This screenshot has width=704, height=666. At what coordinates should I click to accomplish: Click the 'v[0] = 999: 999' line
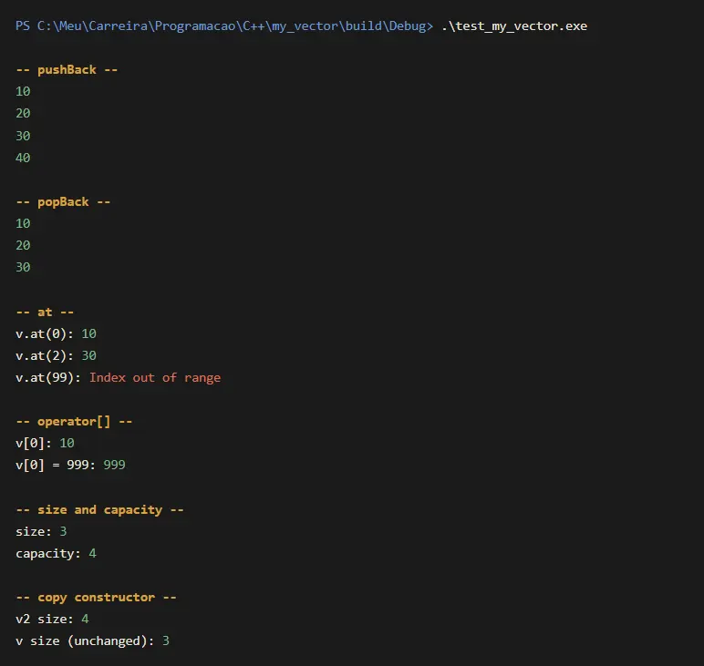tap(70, 465)
